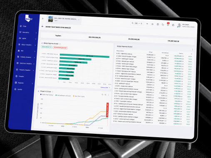Expand the Raporlar sidebar chevron
The height and width of the screenshot is (158, 211).
pos(32,84)
